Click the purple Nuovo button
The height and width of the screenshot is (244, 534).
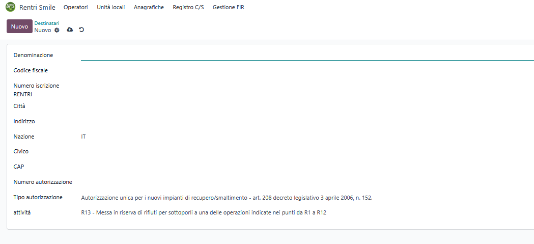[19, 26]
